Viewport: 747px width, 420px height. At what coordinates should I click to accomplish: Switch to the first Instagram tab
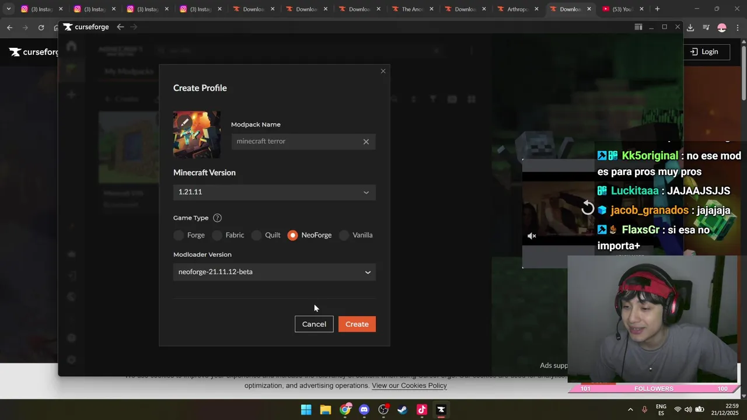point(41,9)
